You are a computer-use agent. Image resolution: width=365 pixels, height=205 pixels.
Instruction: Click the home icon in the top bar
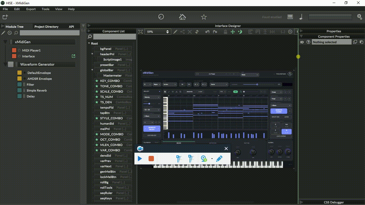(183, 17)
